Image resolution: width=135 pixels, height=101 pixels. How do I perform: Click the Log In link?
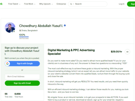tap(121, 4)
